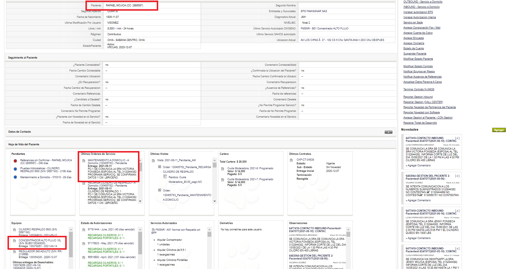Open Agregar Consignación Fax / Mail link
Viewport: 528px width, 269px height.
click(x=422, y=28)
